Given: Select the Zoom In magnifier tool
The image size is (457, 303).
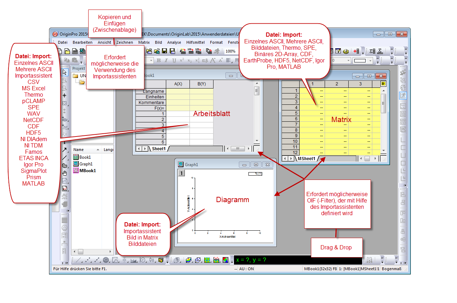Looking at the screenshot, I should click(65, 80).
